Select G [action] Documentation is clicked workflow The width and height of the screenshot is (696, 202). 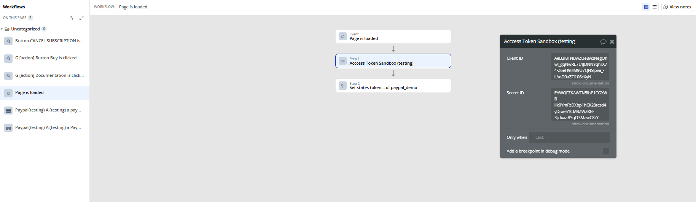tap(49, 75)
